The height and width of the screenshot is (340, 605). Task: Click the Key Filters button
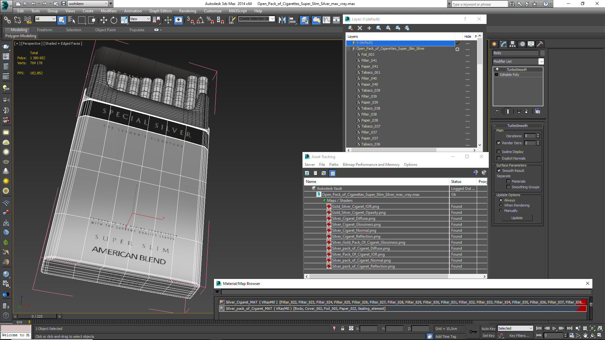(519, 336)
